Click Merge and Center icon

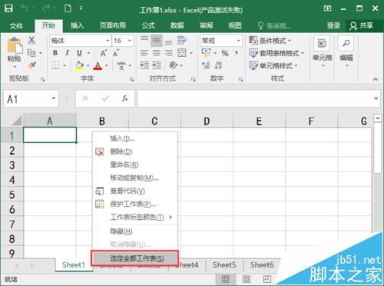(182, 53)
